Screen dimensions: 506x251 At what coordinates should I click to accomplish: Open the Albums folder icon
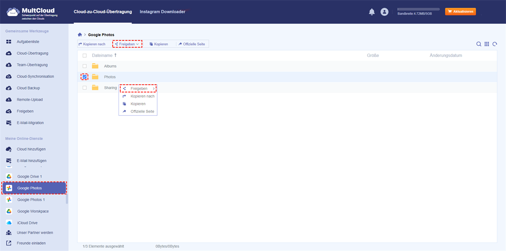(95, 66)
